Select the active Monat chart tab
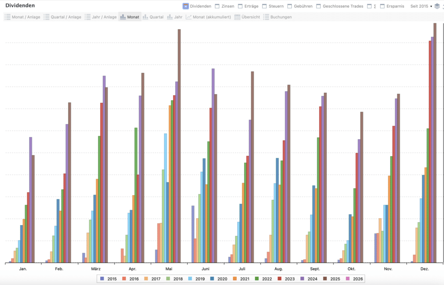Screen dimensions: 444x285 click(x=130, y=17)
